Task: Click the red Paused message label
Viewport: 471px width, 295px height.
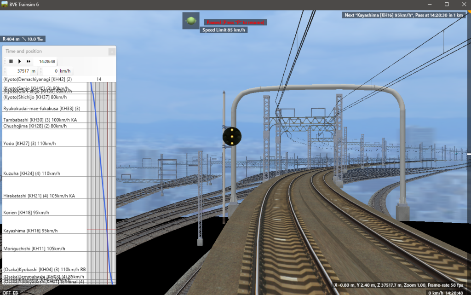Action: (235, 22)
